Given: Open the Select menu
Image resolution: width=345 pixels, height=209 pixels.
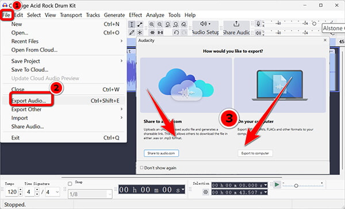Looking at the screenshot, I should tap(34, 15).
